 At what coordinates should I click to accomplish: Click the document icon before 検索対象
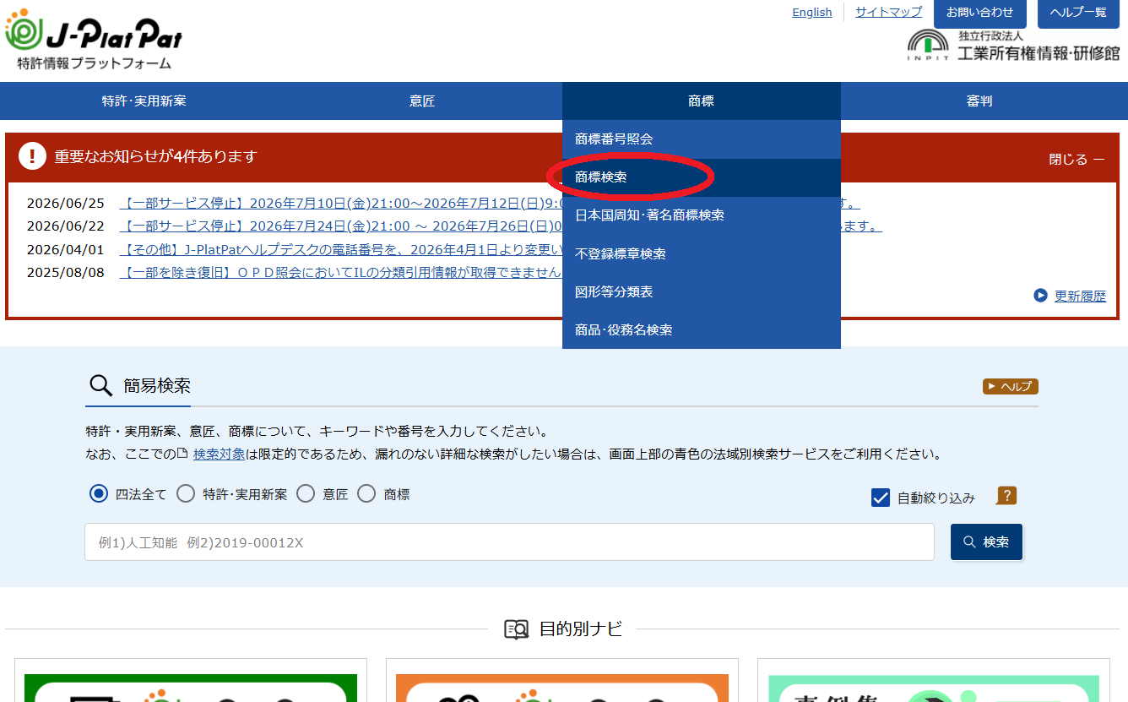click(182, 454)
